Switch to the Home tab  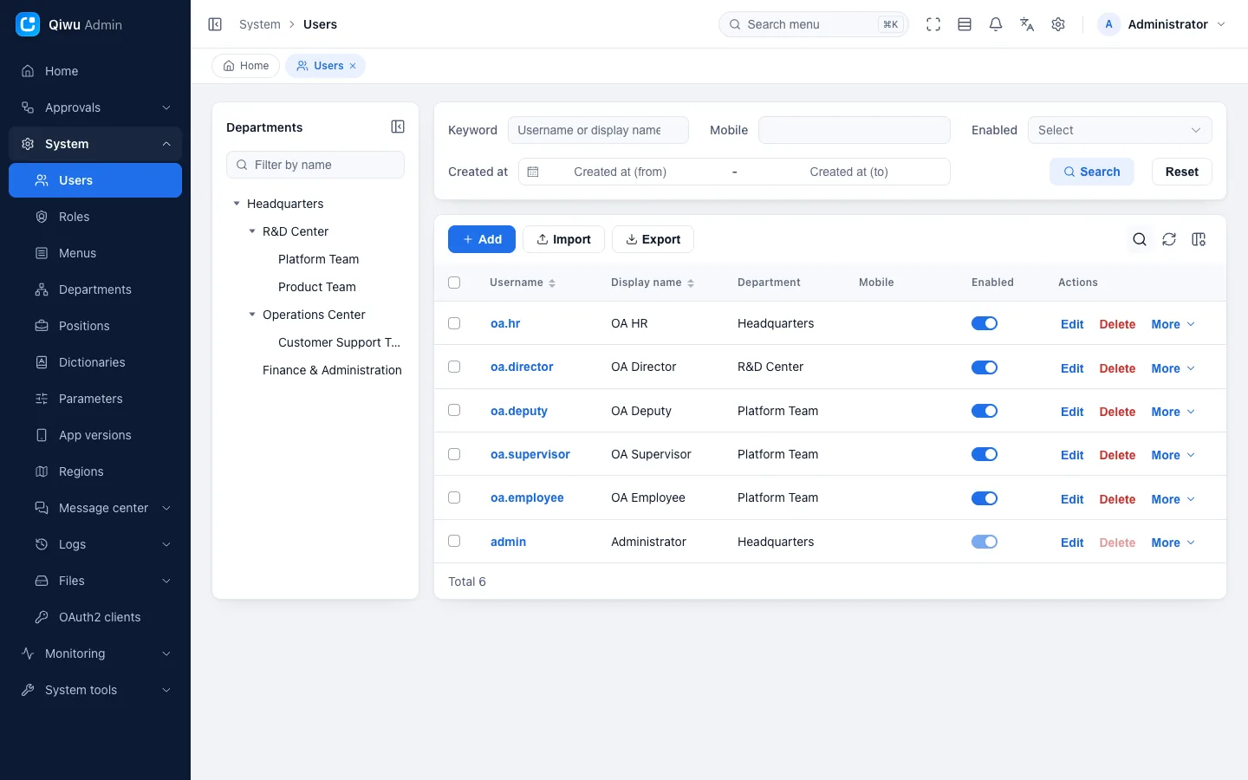point(246,66)
